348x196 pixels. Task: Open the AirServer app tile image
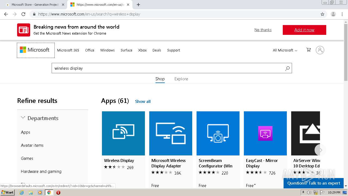click(306, 133)
